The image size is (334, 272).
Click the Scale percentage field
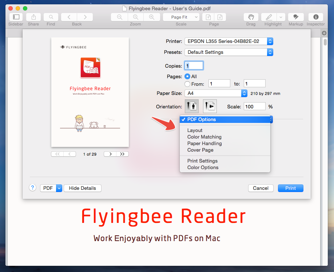[x=255, y=107]
